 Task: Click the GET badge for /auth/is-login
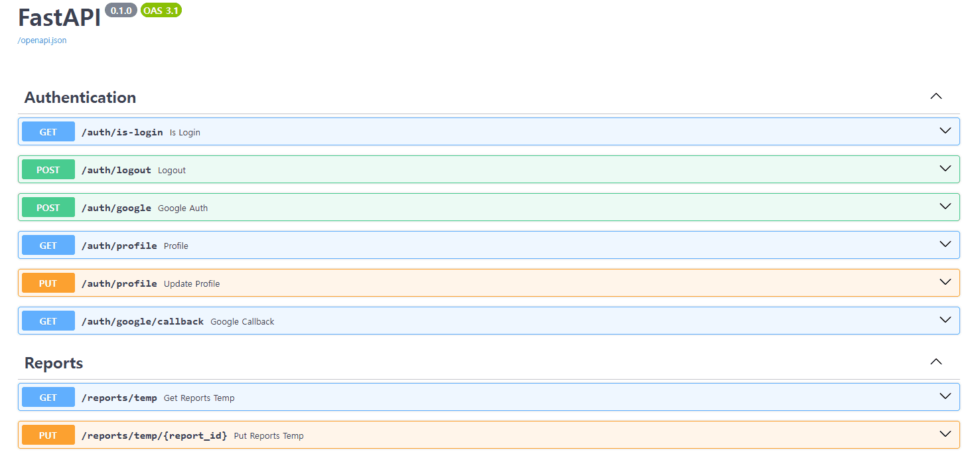pos(48,132)
